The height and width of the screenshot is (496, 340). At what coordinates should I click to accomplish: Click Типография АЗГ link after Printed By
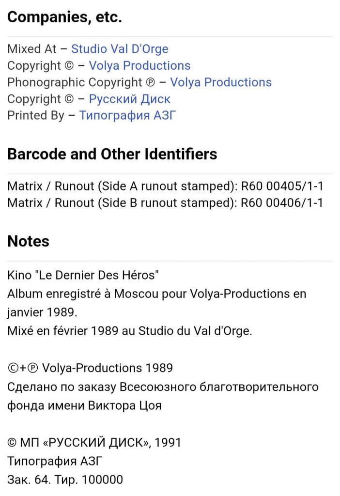click(x=127, y=115)
